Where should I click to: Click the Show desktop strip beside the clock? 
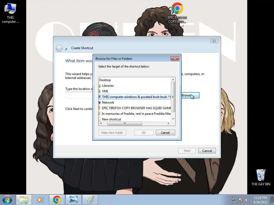272,200
